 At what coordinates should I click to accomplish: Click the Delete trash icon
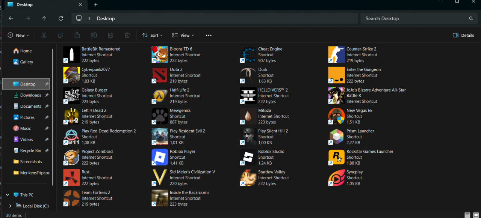pos(127,35)
